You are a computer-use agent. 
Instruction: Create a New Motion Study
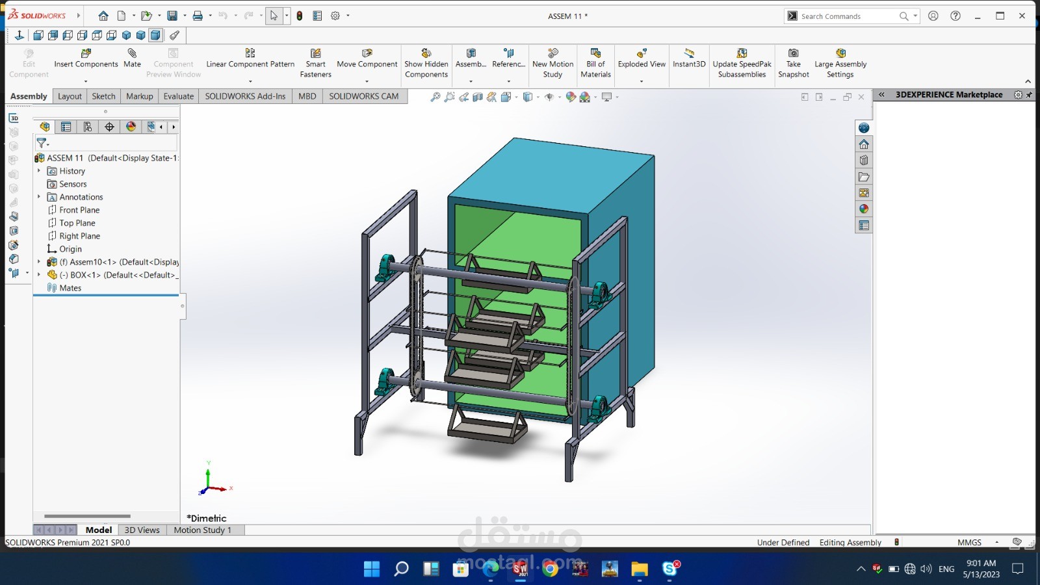click(552, 63)
